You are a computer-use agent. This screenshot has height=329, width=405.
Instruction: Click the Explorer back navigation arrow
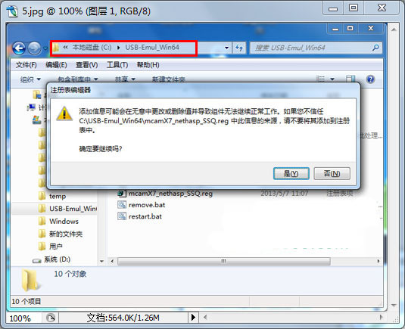19,48
